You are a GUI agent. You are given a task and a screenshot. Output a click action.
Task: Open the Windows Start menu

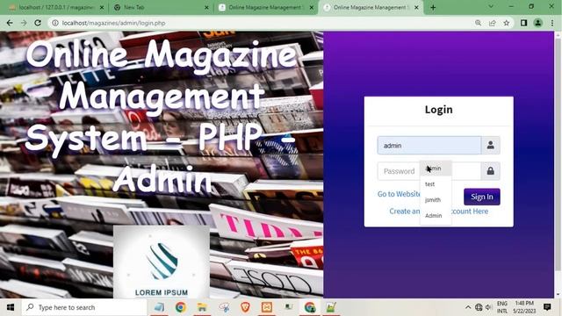point(11,307)
